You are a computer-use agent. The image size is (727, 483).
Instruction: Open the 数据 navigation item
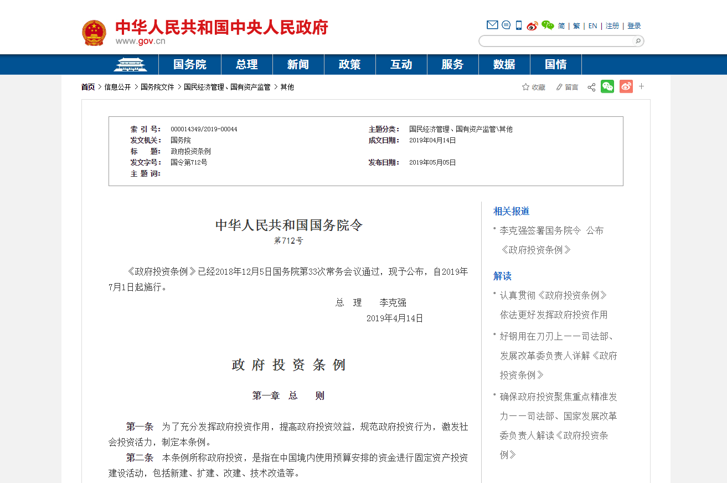click(x=504, y=64)
